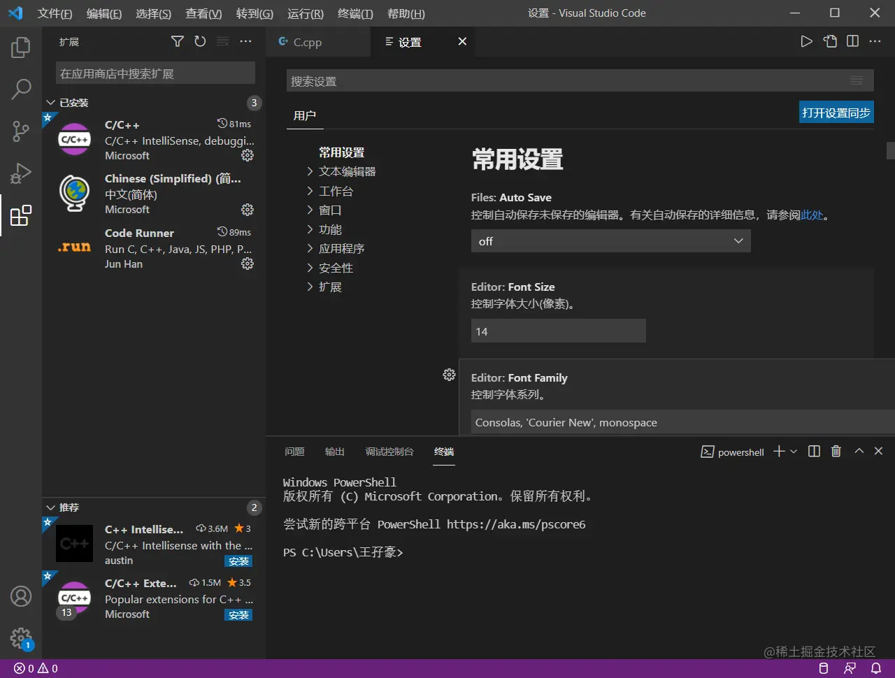Open the 编辑(E) menu
Screen dimensions: 895x678
(104, 13)
